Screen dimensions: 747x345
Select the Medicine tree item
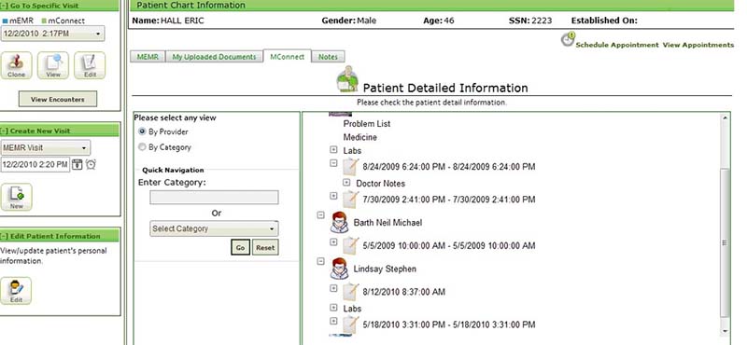[359, 137]
